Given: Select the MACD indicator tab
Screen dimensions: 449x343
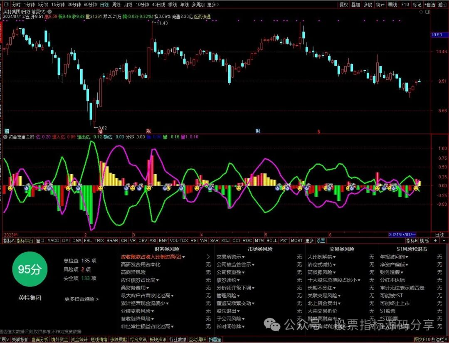Looking at the screenshot, I should [53, 241].
